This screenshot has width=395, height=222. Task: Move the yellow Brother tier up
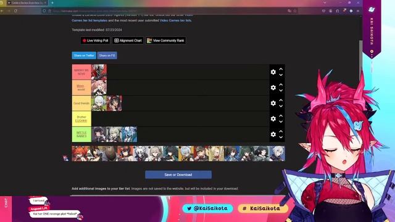(x=281, y=116)
